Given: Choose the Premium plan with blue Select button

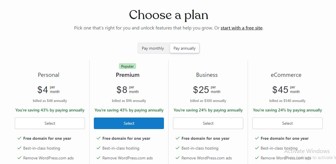Looking at the screenshot, I should click(129, 123).
